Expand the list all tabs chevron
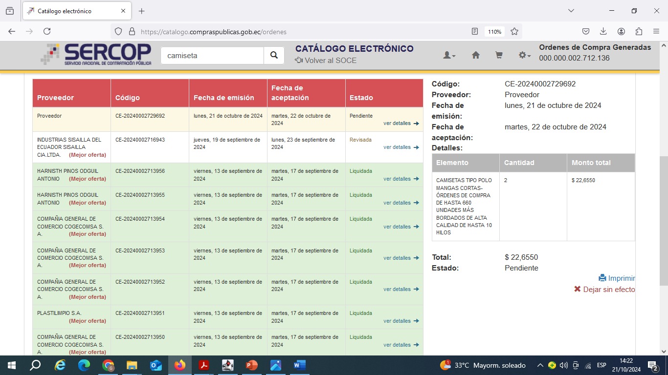Viewport: 668px width, 375px height. [571, 11]
